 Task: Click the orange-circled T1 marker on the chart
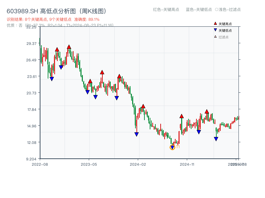click(x=173, y=147)
